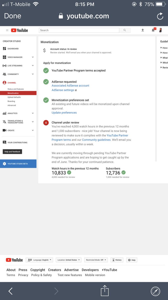Click the footer Help button
Screen dimensions: 168x300
point(132,260)
